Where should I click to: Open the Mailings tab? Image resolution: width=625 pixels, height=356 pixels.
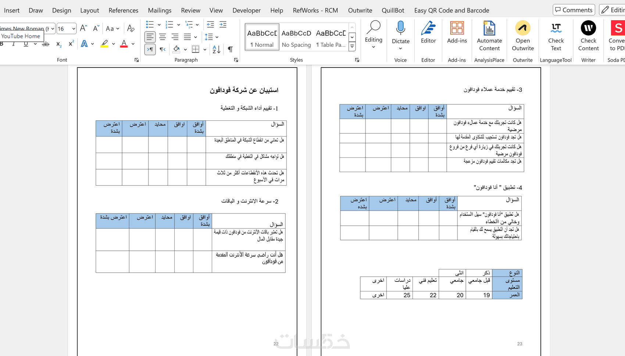(160, 10)
